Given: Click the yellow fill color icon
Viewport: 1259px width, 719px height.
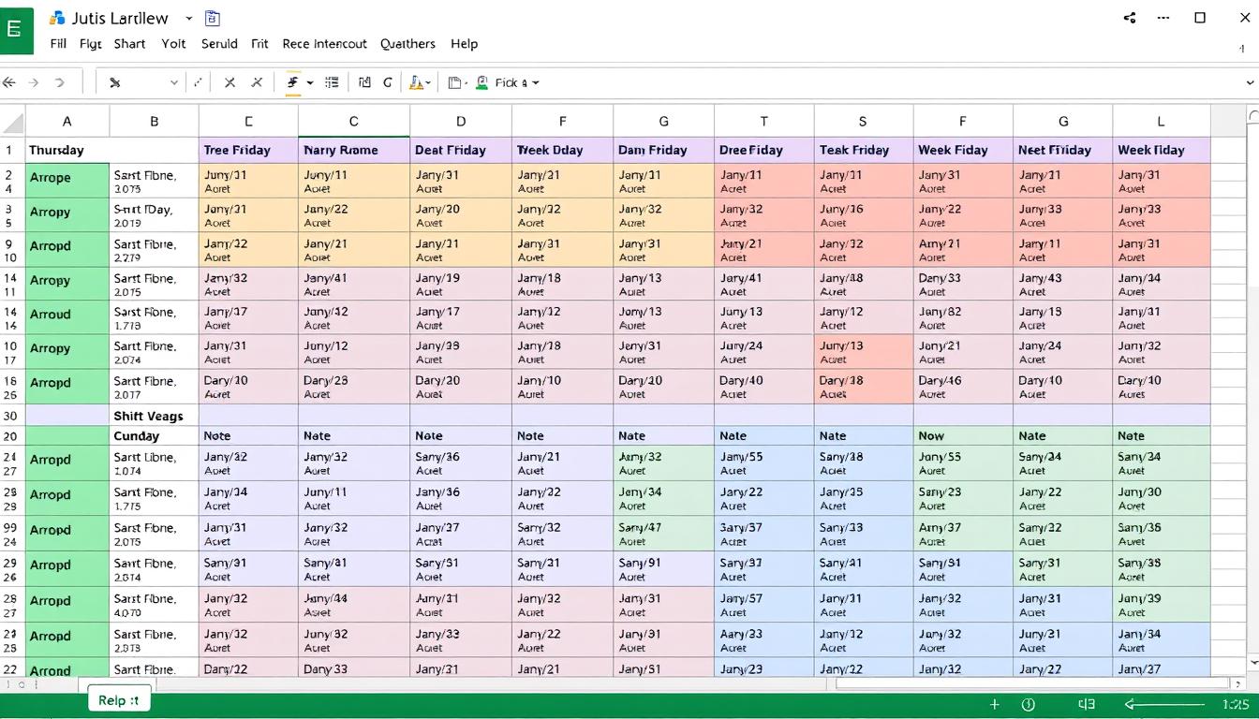Looking at the screenshot, I should coord(416,82).
